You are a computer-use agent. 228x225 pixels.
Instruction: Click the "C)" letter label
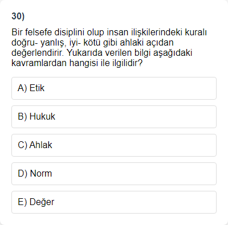point(22,145)
